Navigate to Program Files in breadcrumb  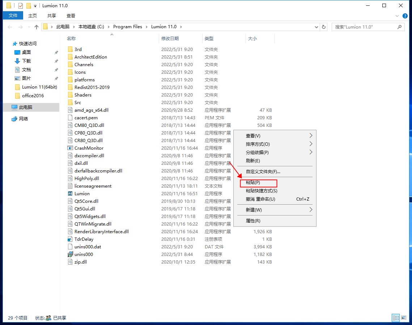(x=127, y=27)
